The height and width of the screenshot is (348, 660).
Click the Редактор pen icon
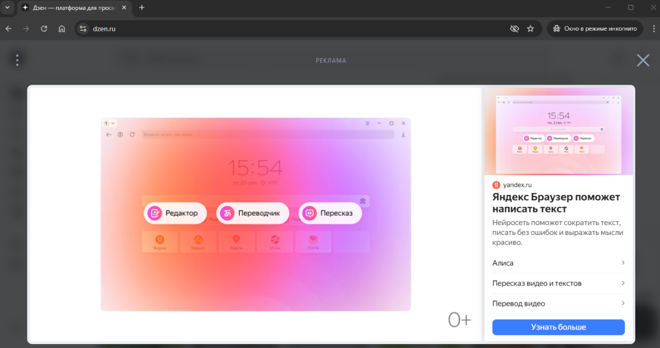click(155, 213)
